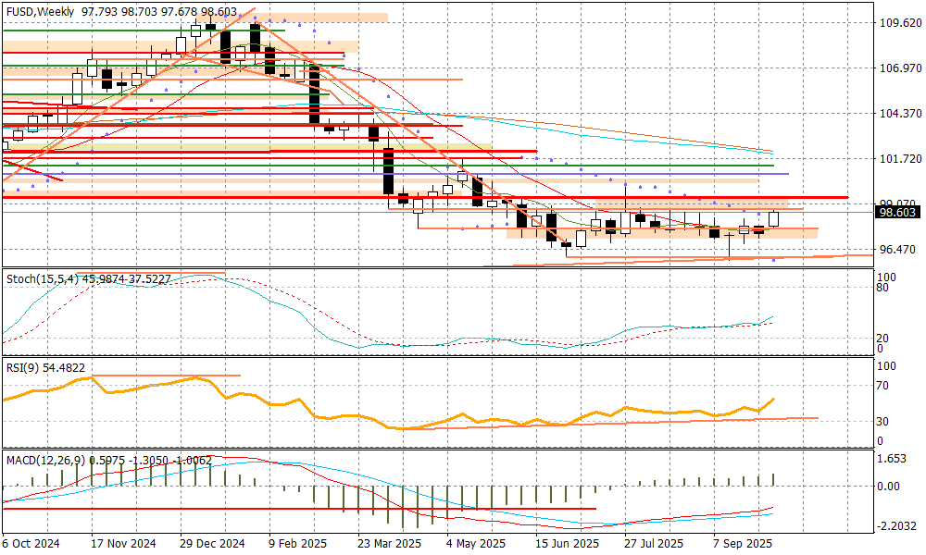Click the 29 Dec 2024 date label
The image size is (926, 555).
[212, 544]
